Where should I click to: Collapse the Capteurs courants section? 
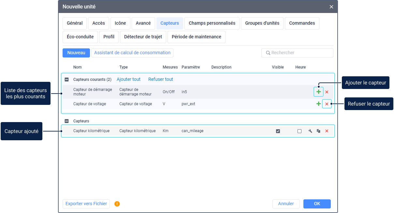pyautogui.click(x=67, y=80)
